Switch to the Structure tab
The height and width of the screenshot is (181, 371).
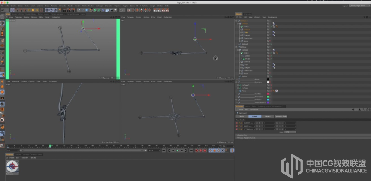[x=247, y=14]
